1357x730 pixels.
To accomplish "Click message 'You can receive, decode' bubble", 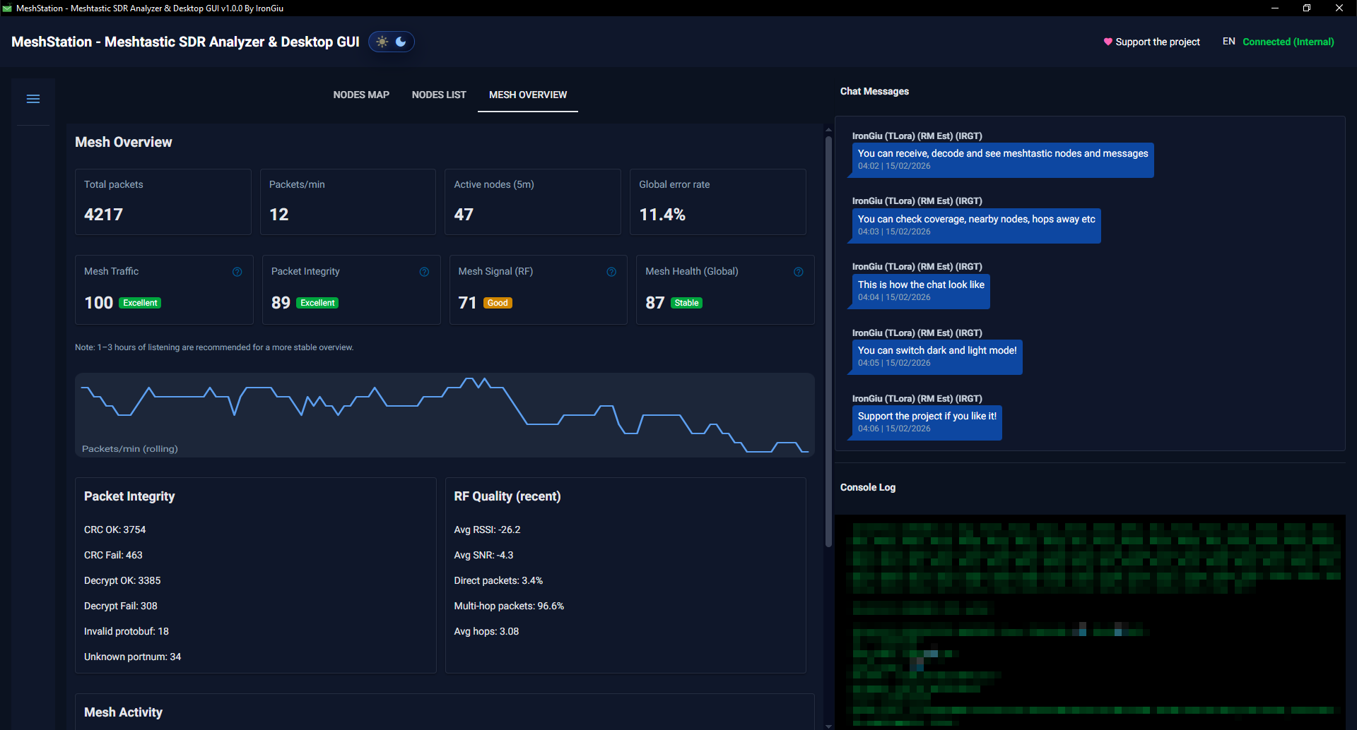I will tap(1003, 160).
